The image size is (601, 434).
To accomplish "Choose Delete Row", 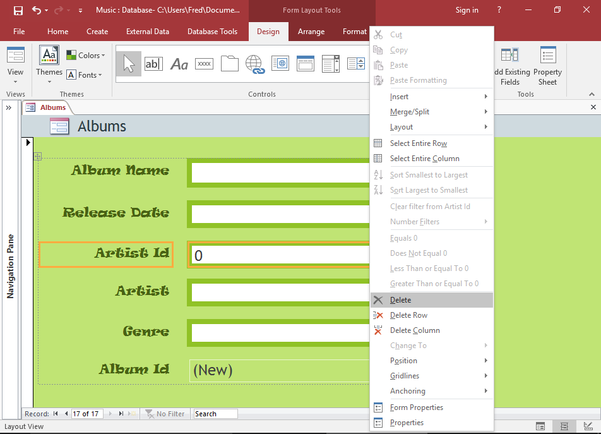I will pyautogui.click(x=432, y=315).
